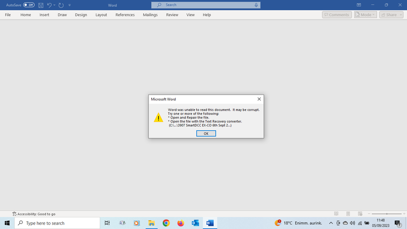Open the References tab
407x229 pixels.
(125, 15)
